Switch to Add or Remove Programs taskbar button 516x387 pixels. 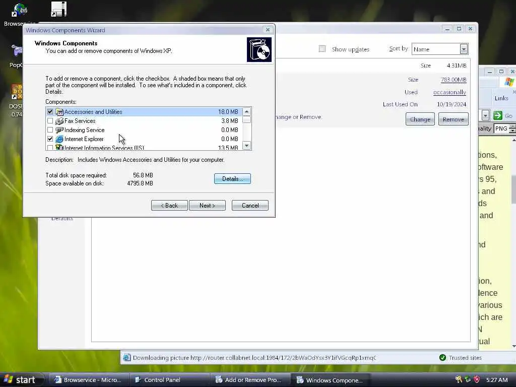tap(250, 380)
